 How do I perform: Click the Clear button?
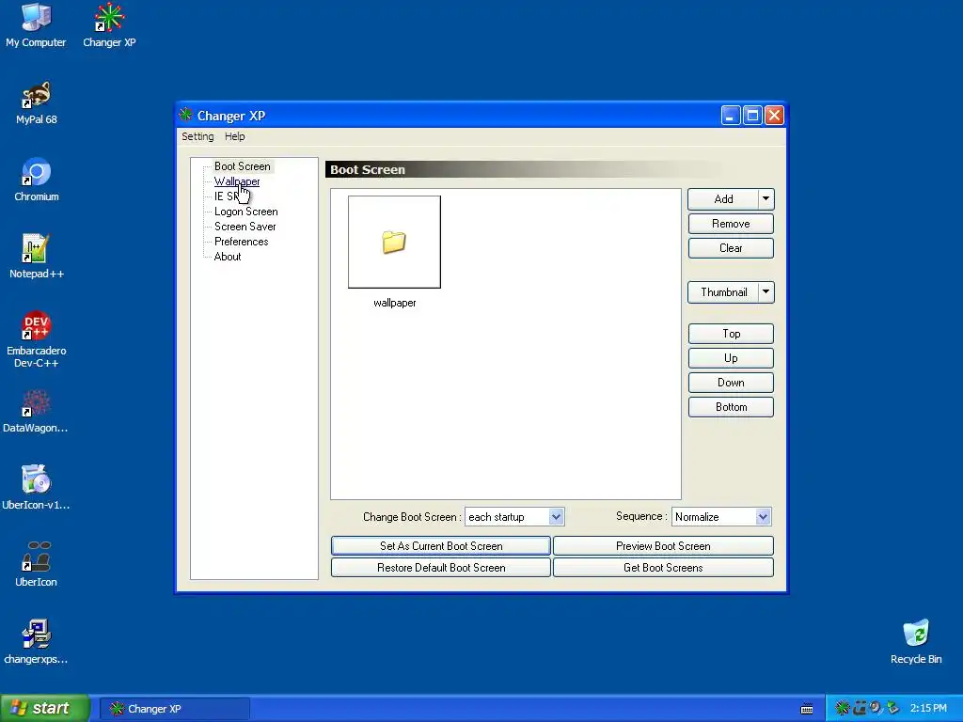click(x=731, y=248)
